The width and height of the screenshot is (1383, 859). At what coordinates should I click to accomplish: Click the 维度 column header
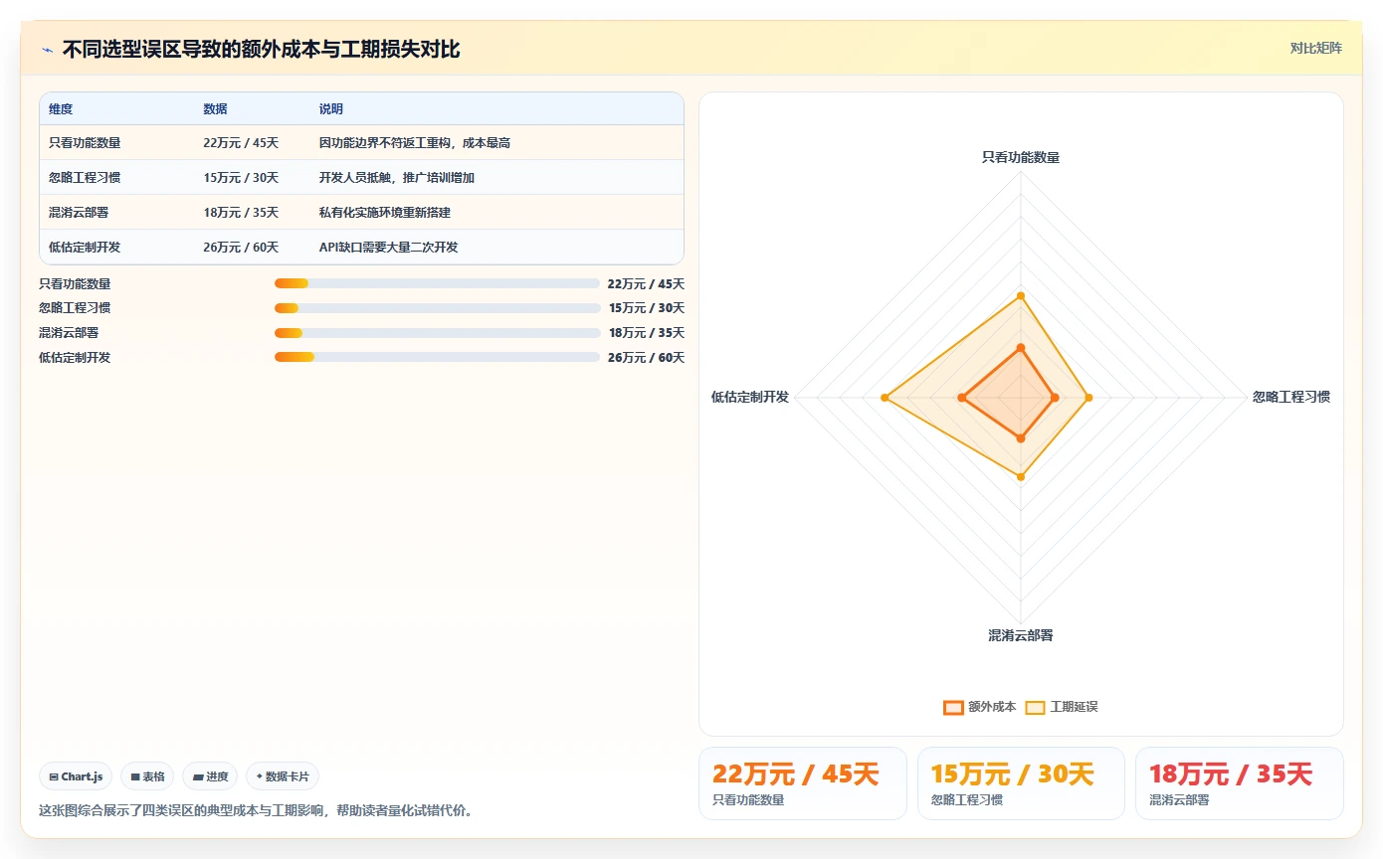pyautogui.click(x=61, y=109)
